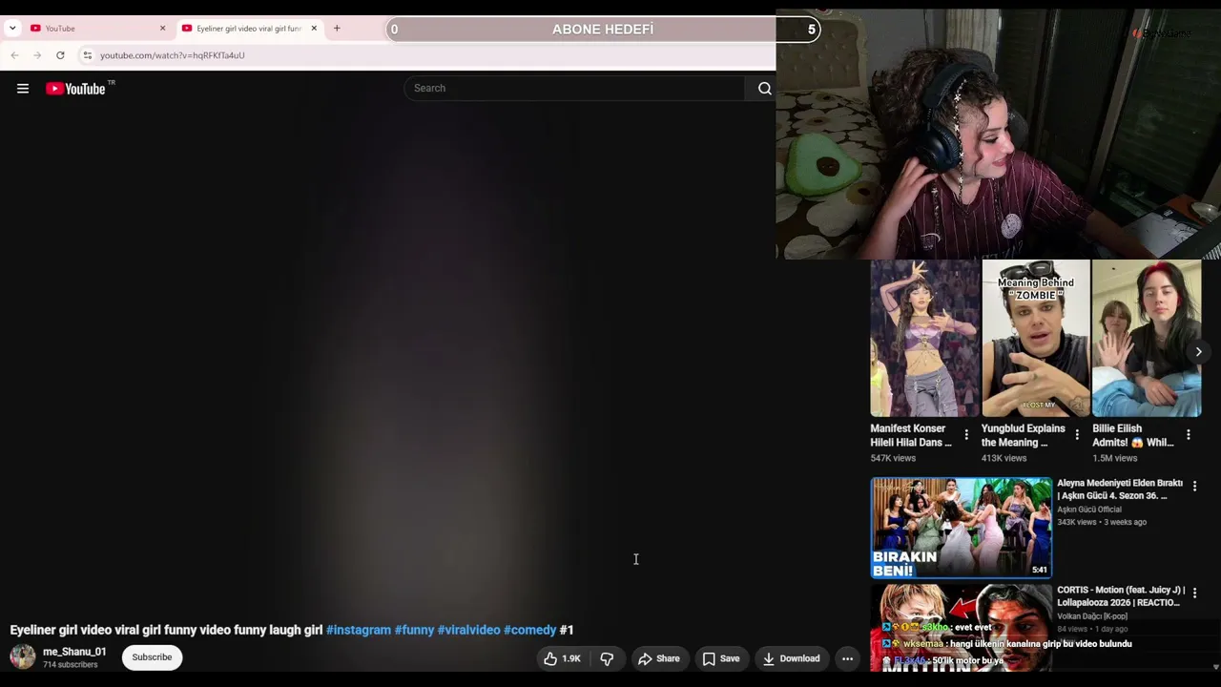
Task: Open the YouTube guide hamburger menu
Action: coord(23,89)
